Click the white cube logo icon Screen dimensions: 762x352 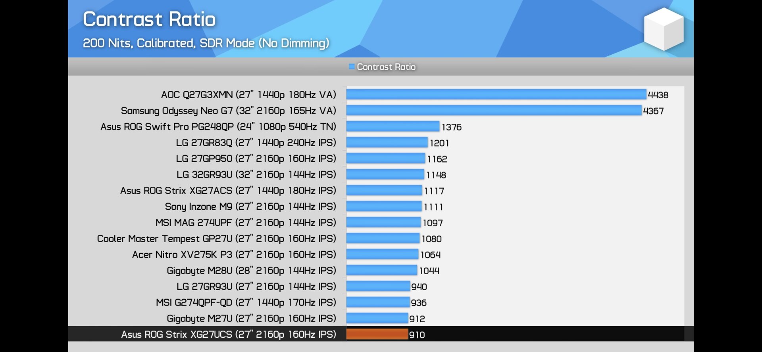tap(664, 29)
